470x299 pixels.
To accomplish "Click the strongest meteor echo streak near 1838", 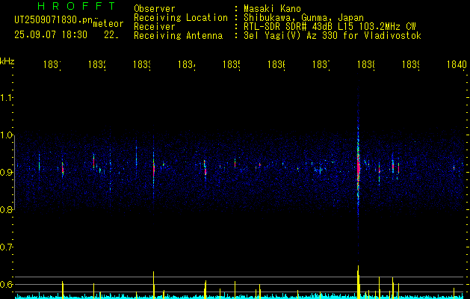I will [358, 167].
